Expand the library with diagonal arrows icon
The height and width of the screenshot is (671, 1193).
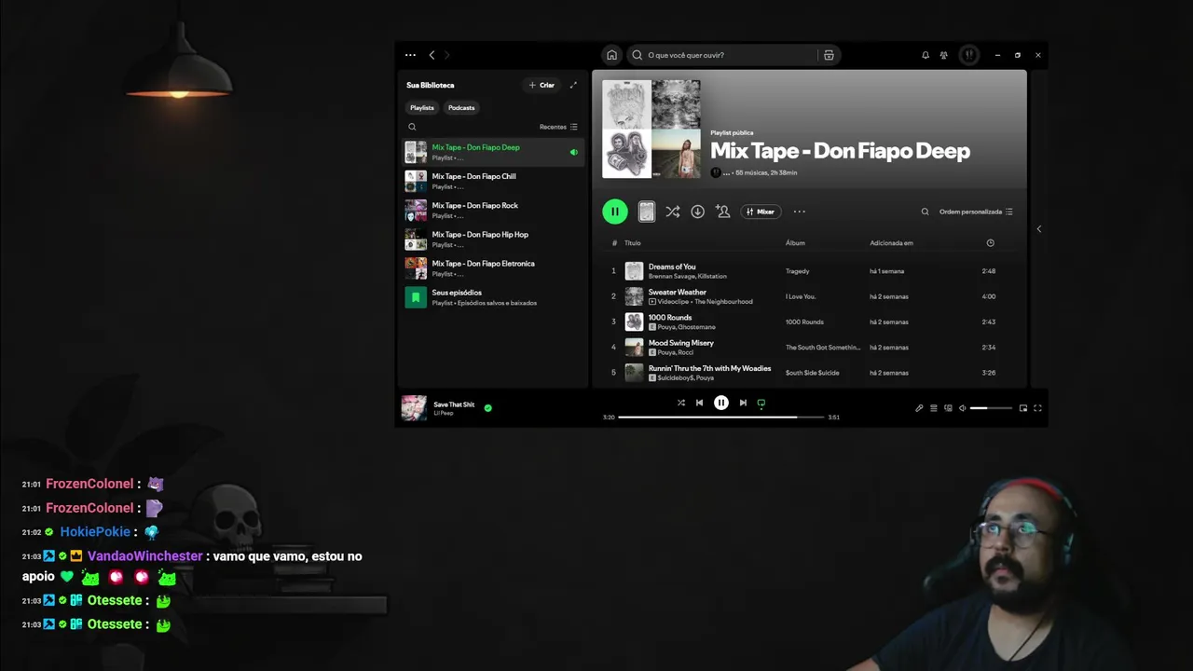[x=573, y=85]
